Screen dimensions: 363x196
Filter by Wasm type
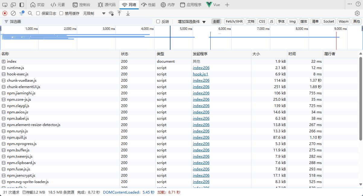pos(343,21)
